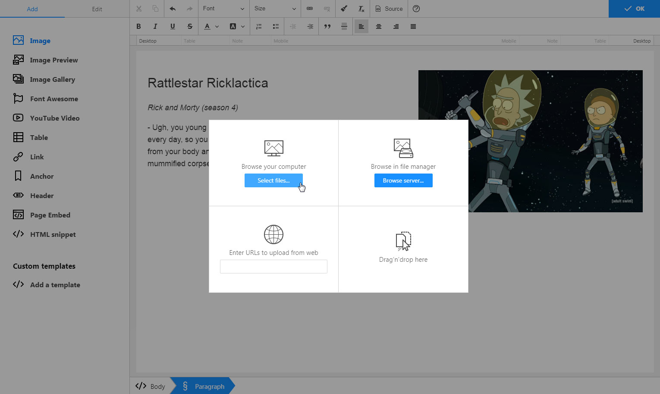Toggle Italic formatting
This screenshot has height=394, width=660.
(x=155, y=26)
